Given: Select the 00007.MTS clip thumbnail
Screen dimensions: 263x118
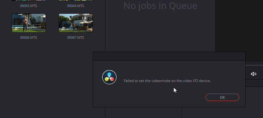Looking at the screenshot, I should pos(76,23).
